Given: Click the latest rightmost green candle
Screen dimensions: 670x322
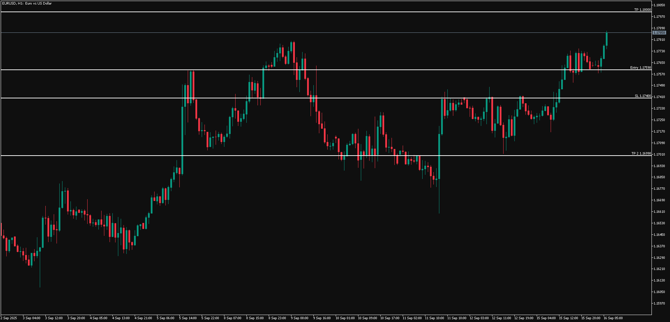Looking at the screenshot, I should (x=606, y=39).
